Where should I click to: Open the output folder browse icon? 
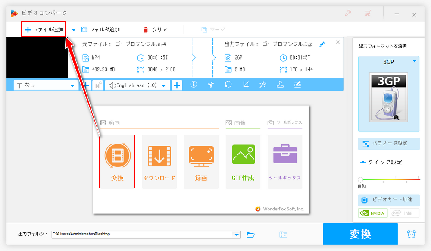[x=250, y=235]
